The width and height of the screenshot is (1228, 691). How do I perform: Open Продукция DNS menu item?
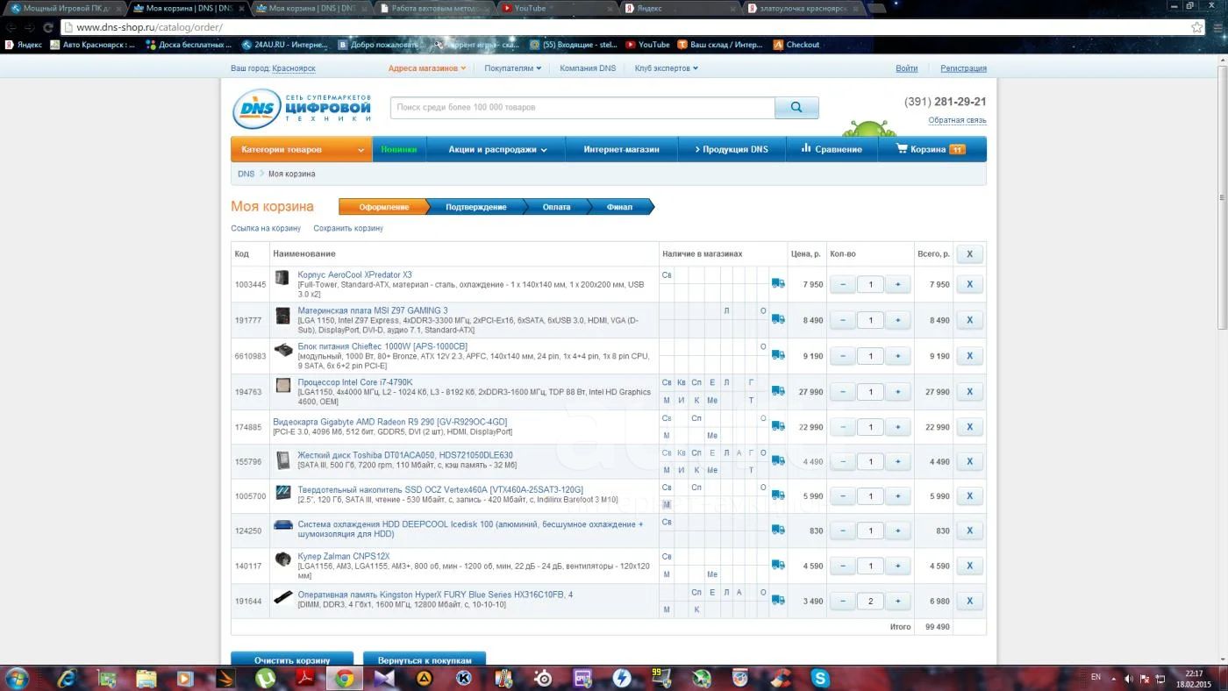[732, 149]
